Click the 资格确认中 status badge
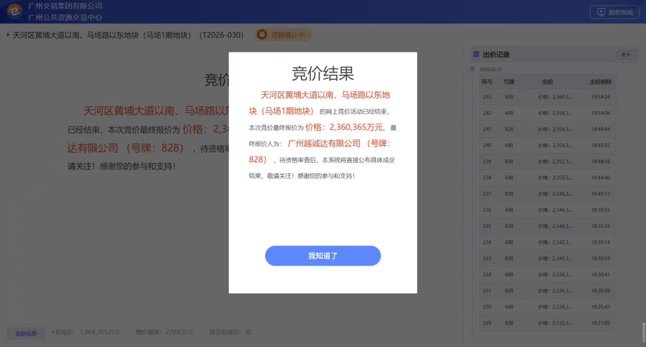This screenshot has height=347, width=646. click(283, 35)
